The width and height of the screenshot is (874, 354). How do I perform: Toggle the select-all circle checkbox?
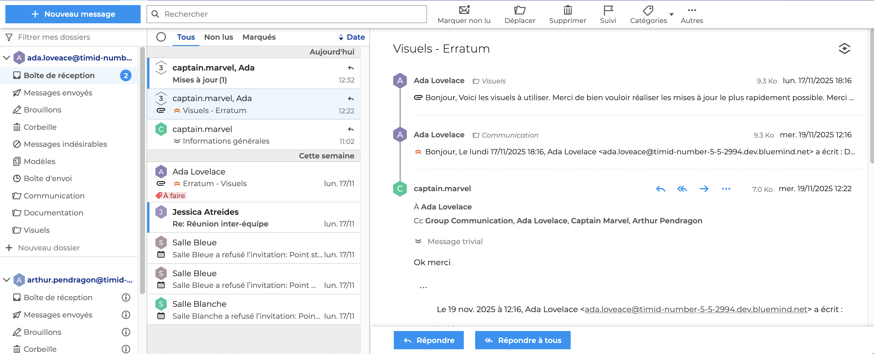[161, 37]
